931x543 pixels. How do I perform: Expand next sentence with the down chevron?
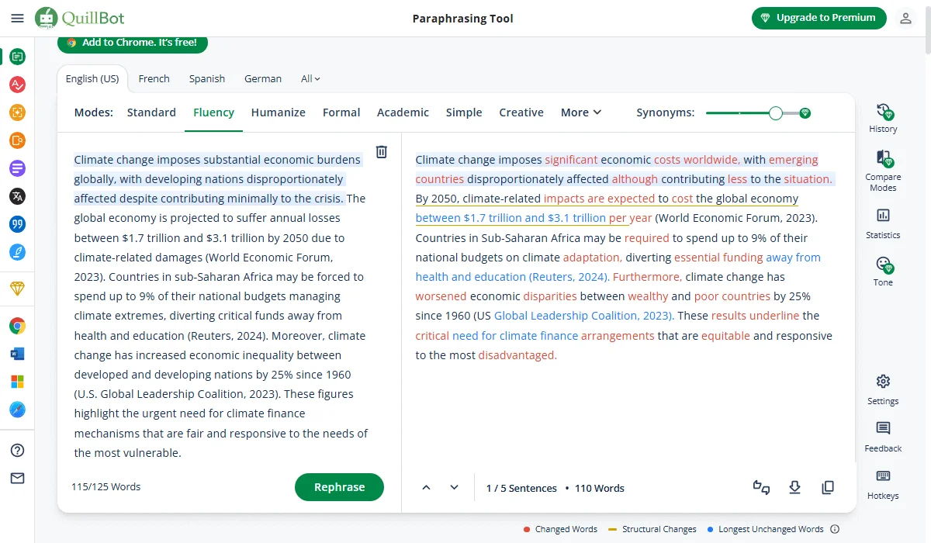(454, 487)
